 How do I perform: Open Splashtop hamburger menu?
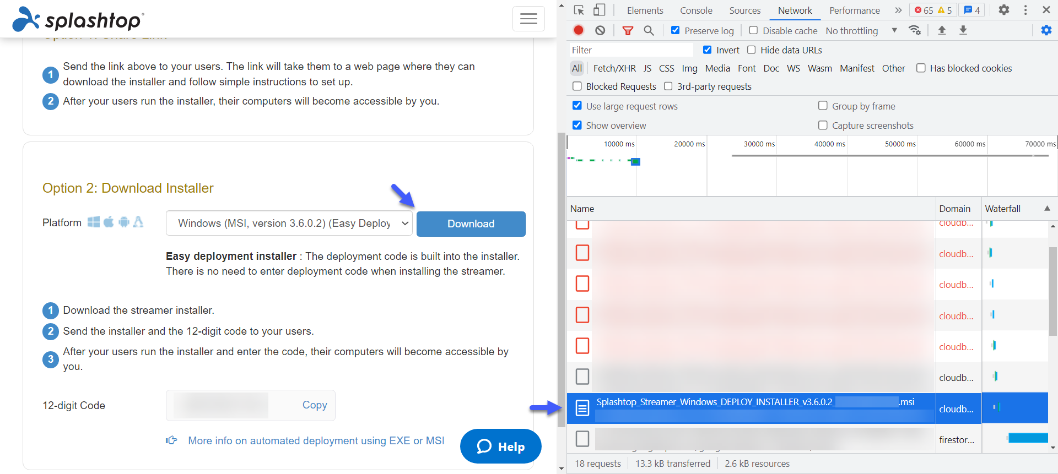pos(528,19)
